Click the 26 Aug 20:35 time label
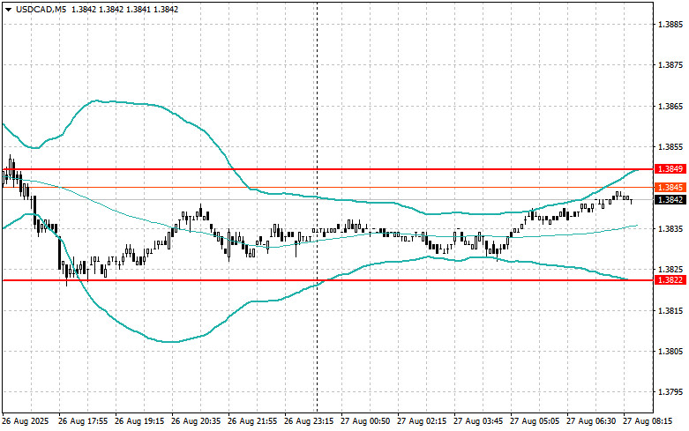This screenshot has height=431, width=689. click(196, 421)
